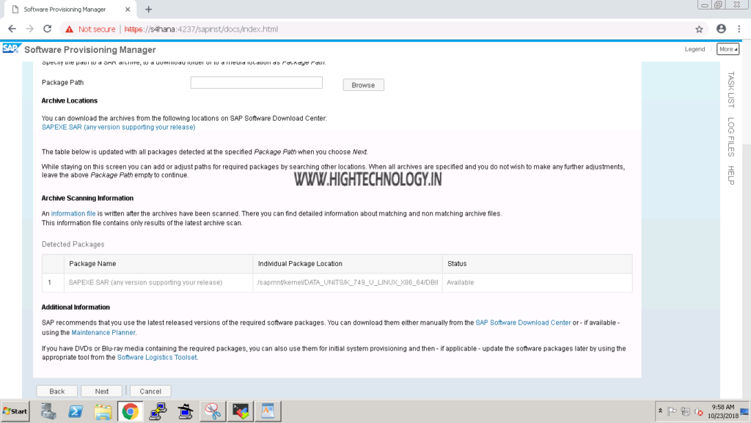Viewport: 751px width, 423px height.
Task: Bookmark this page with the star
Action: pos(699,29)
